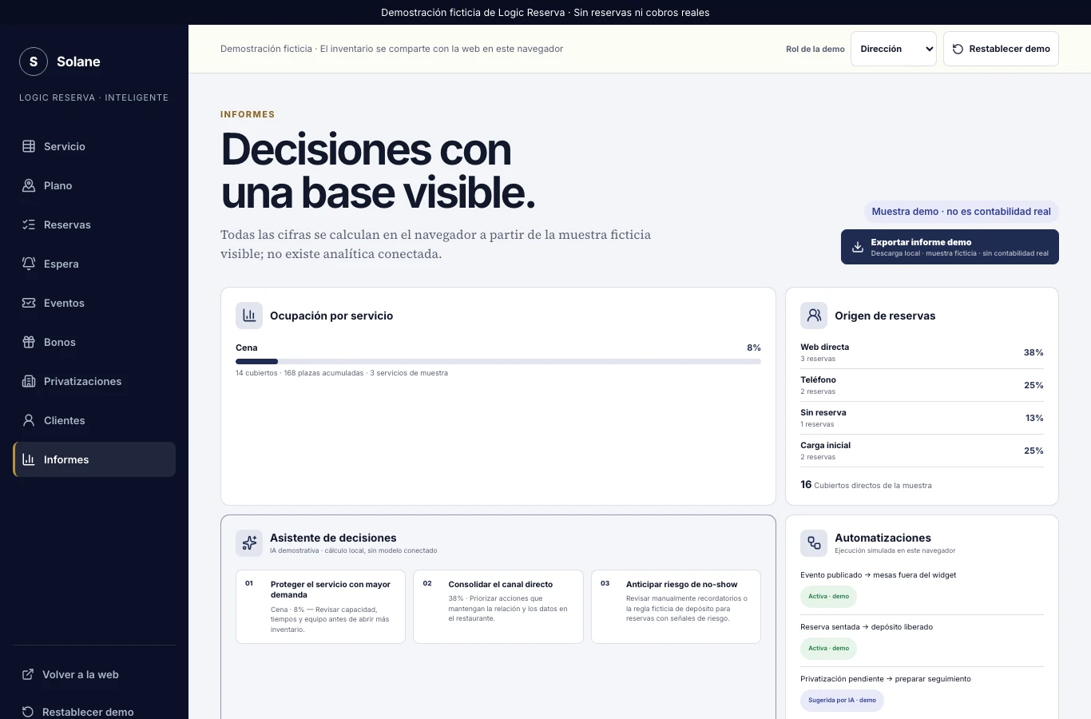Click the "Sin reserva" origin row

tap(922, 418)
